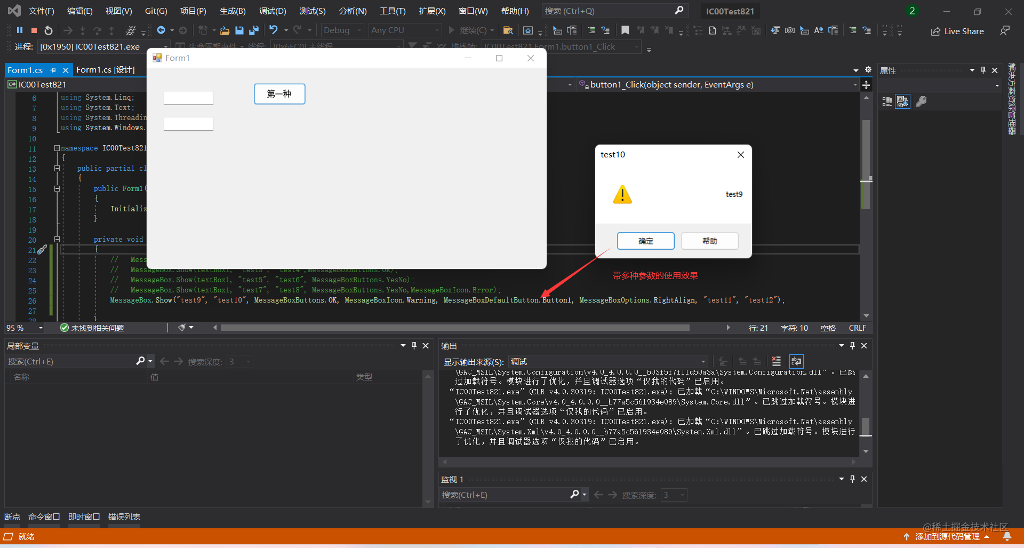The width and height of the screenshot is (1024, 548).
Task: Open the 工具(T) menu
Action: (393, 11)
